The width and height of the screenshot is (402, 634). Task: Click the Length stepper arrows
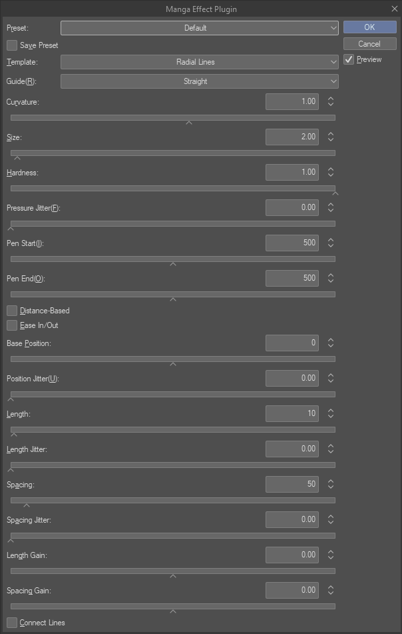pos(331,414)
